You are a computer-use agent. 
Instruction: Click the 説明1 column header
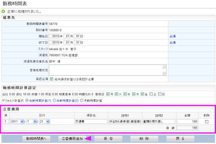125,115
